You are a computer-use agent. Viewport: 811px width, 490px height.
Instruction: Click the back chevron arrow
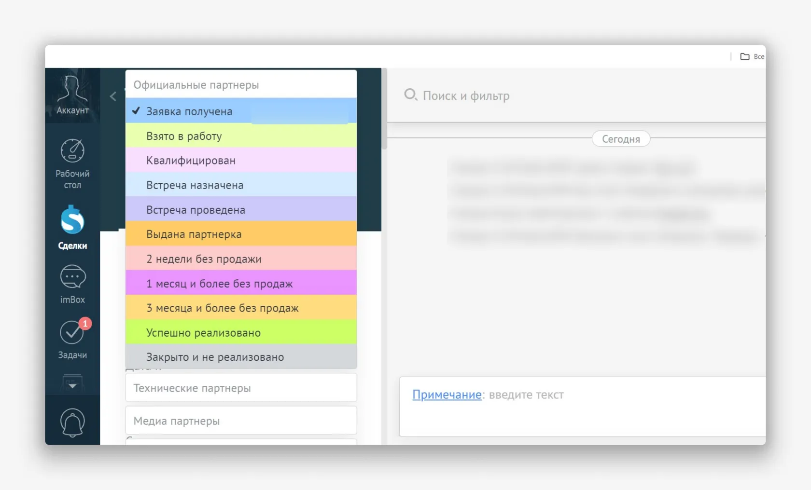click(x=113, y=96)
